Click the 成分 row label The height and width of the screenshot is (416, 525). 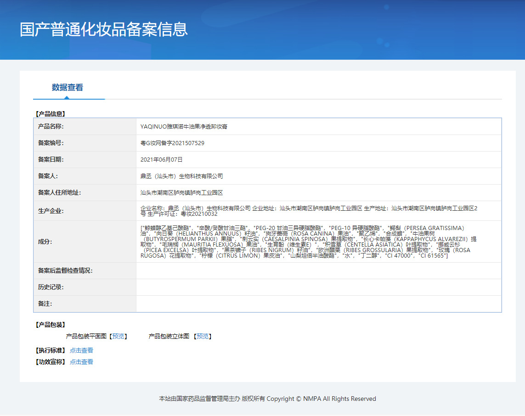point(45,242)
